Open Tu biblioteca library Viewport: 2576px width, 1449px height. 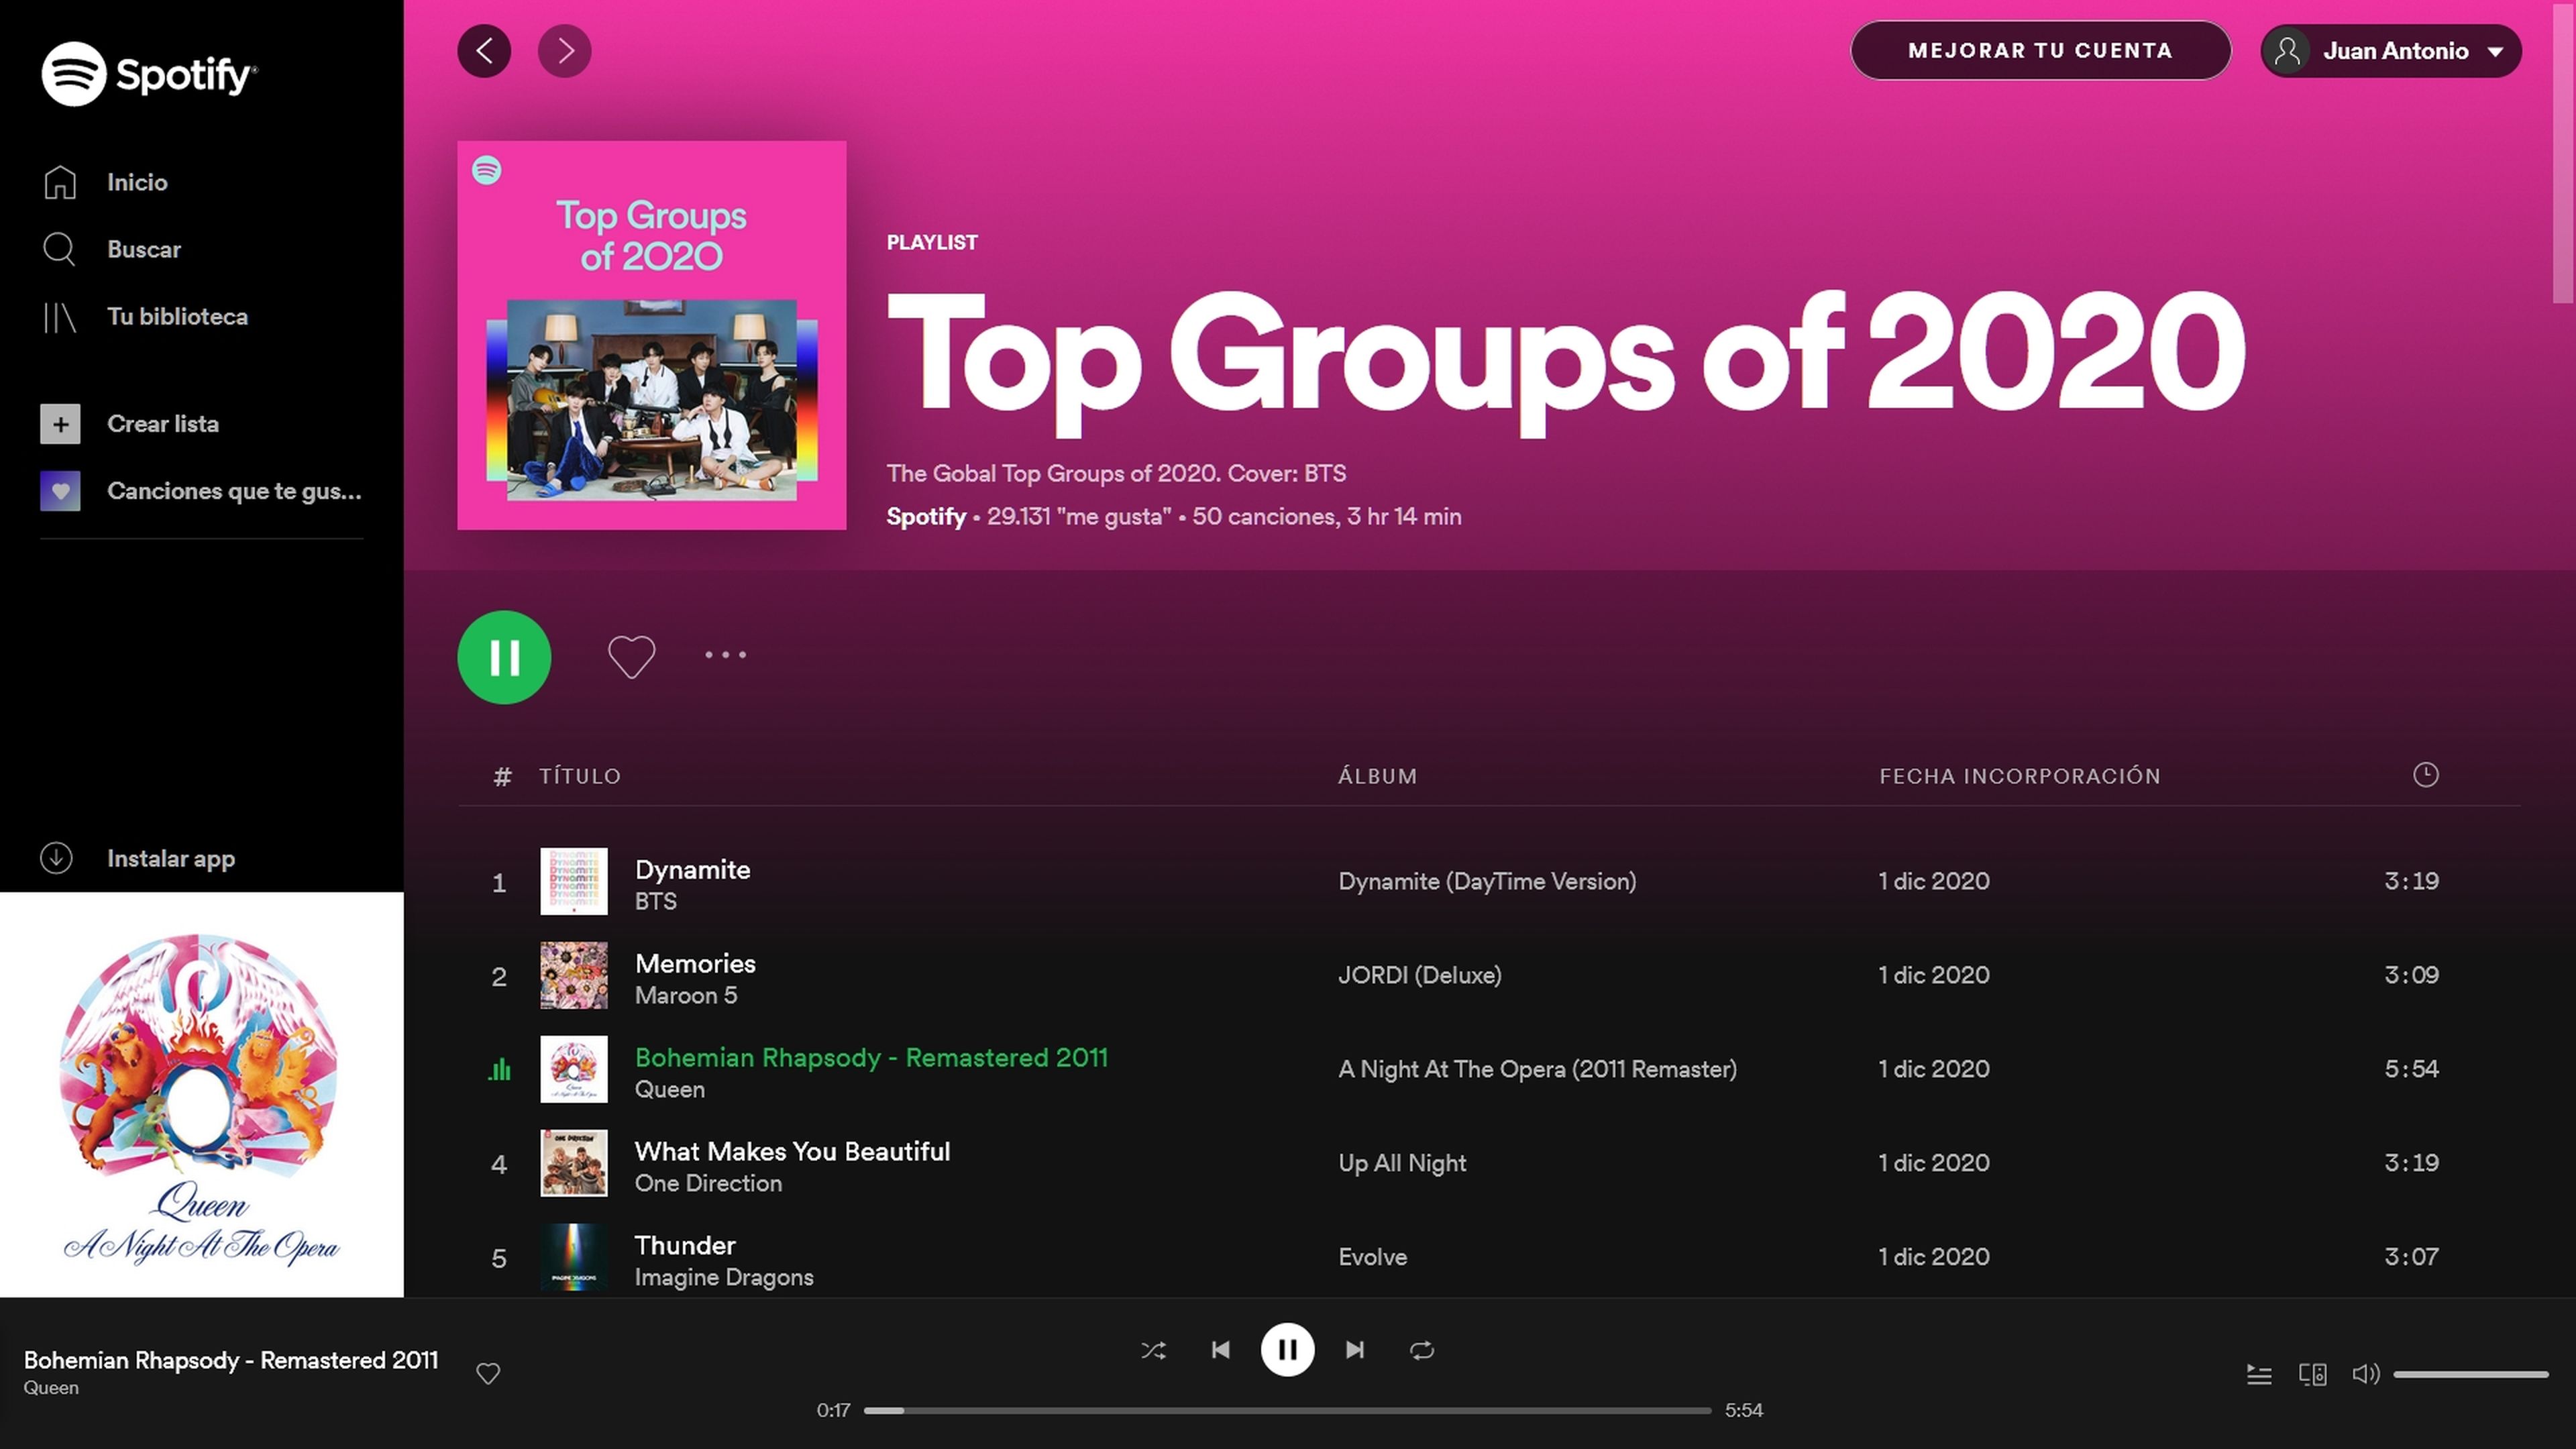(177, 316)
